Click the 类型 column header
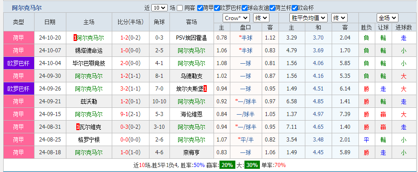The width and height of the screenshot is (418, 172). pos(19,22)
